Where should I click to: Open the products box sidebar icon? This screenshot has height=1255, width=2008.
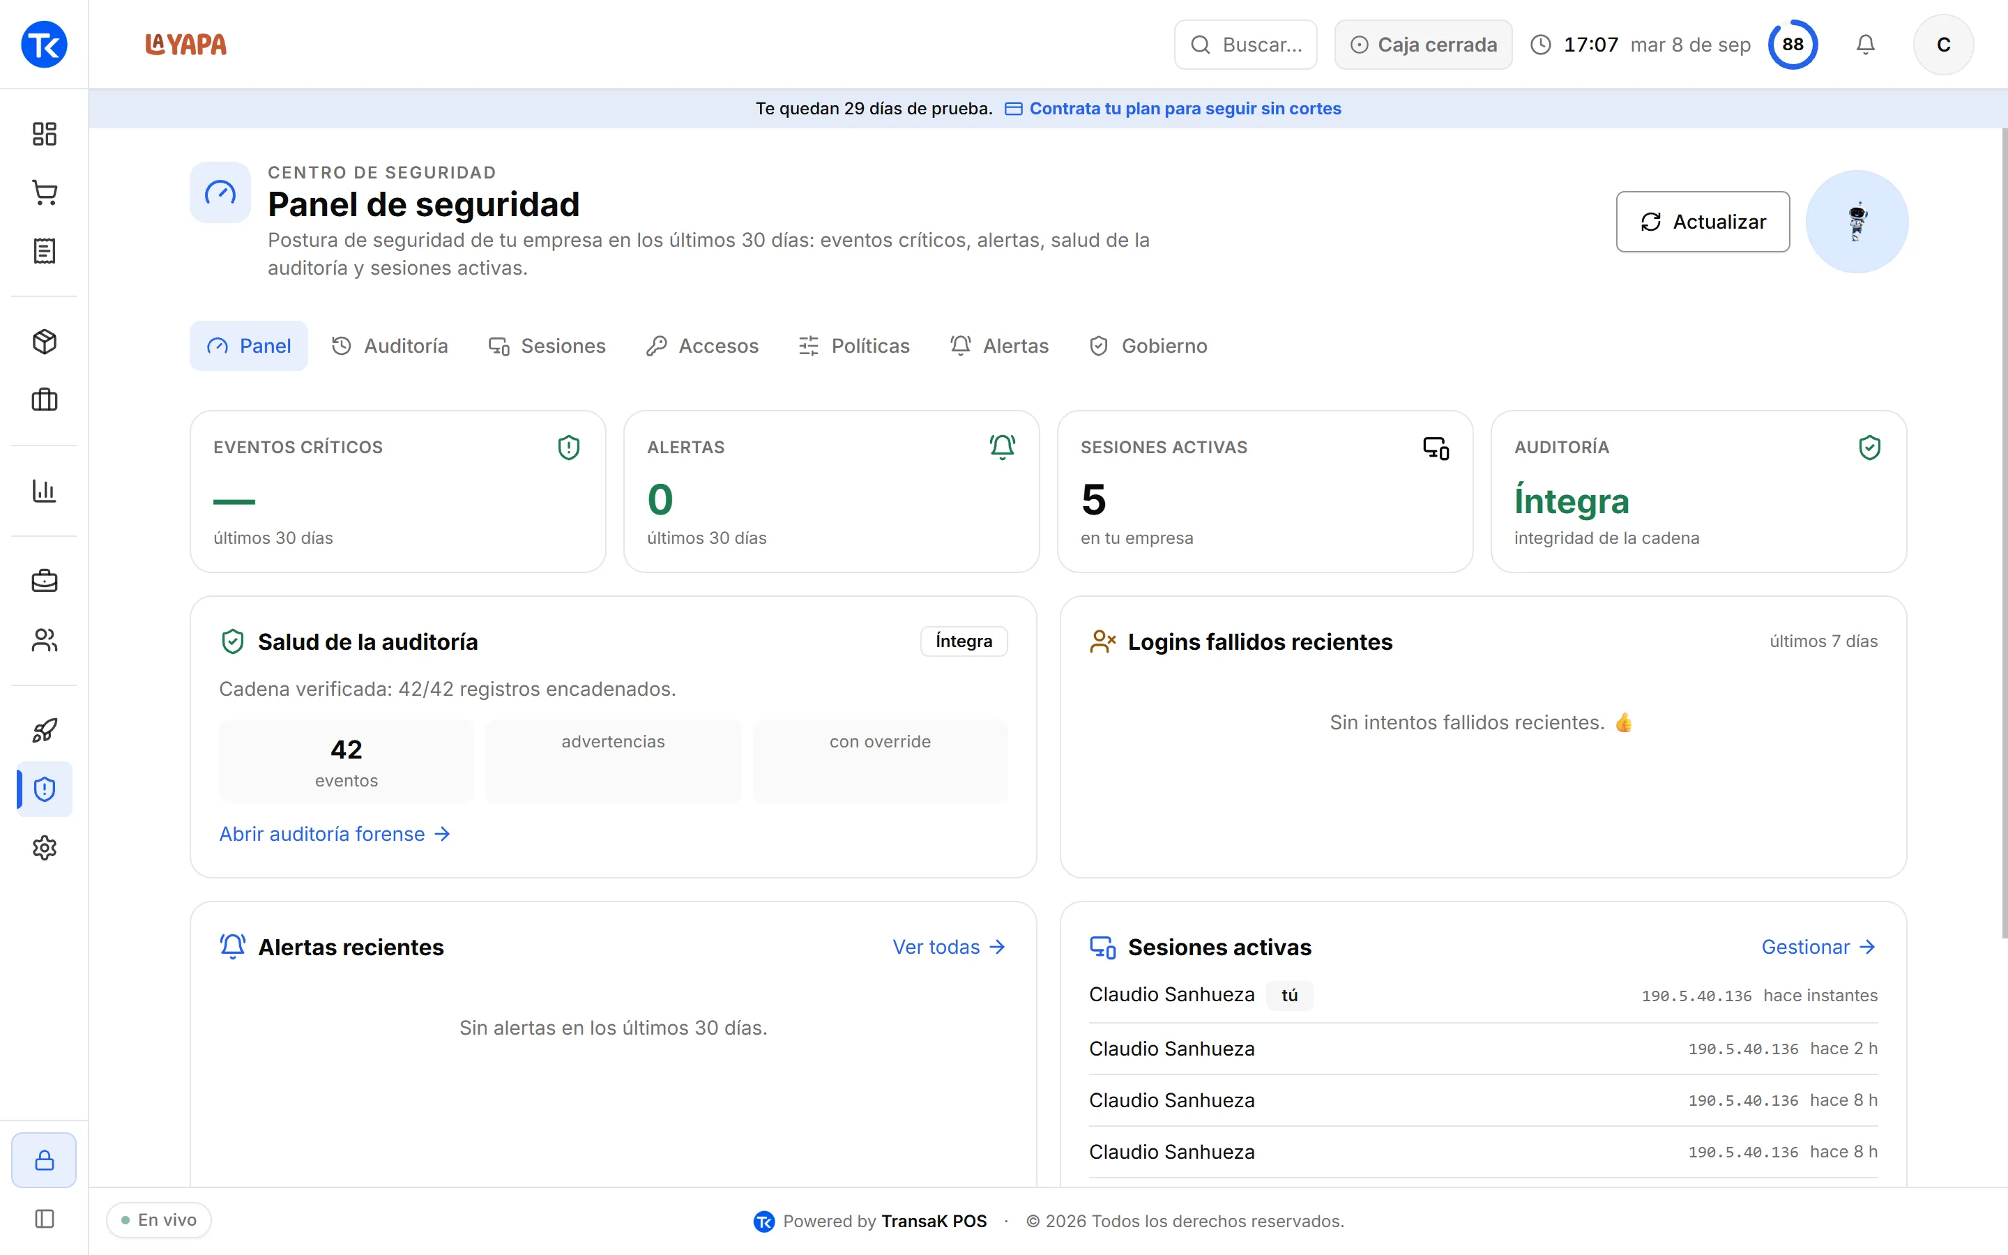click(x=44, y=341)
